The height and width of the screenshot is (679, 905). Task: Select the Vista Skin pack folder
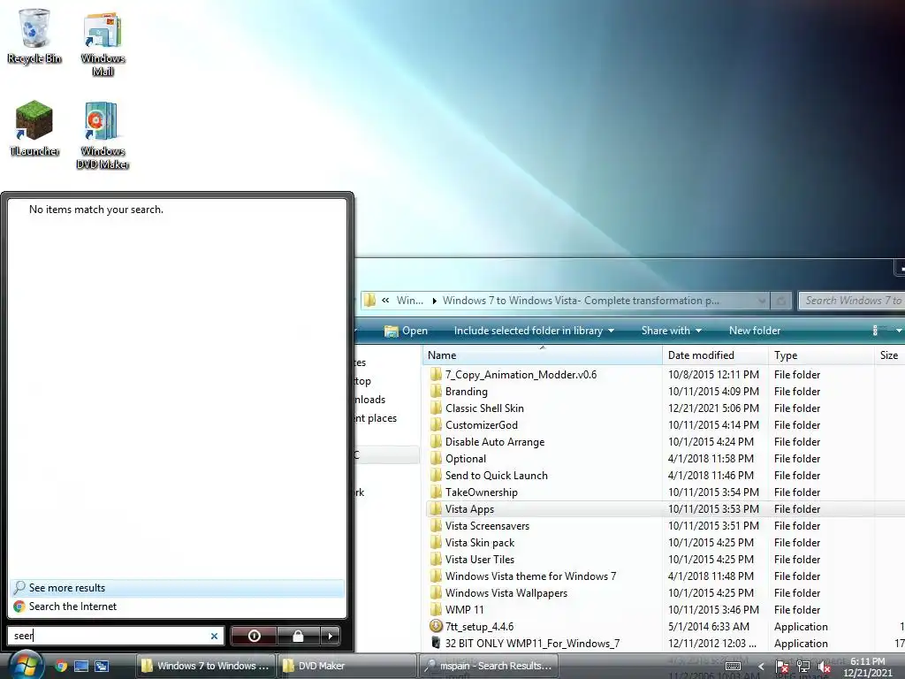480,543
